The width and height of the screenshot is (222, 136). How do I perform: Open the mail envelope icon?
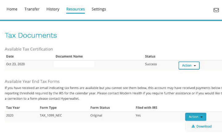[x=216, y=10]
